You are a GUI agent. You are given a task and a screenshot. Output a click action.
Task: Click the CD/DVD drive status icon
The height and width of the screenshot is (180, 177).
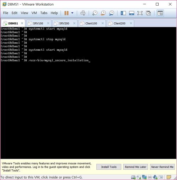coord(139,177)
